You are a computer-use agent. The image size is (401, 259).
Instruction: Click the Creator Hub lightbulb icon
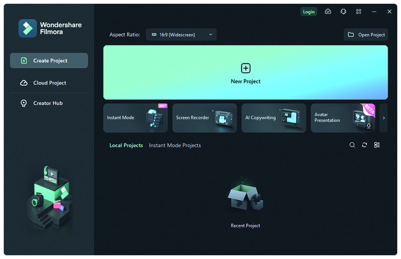click(24, 103)
